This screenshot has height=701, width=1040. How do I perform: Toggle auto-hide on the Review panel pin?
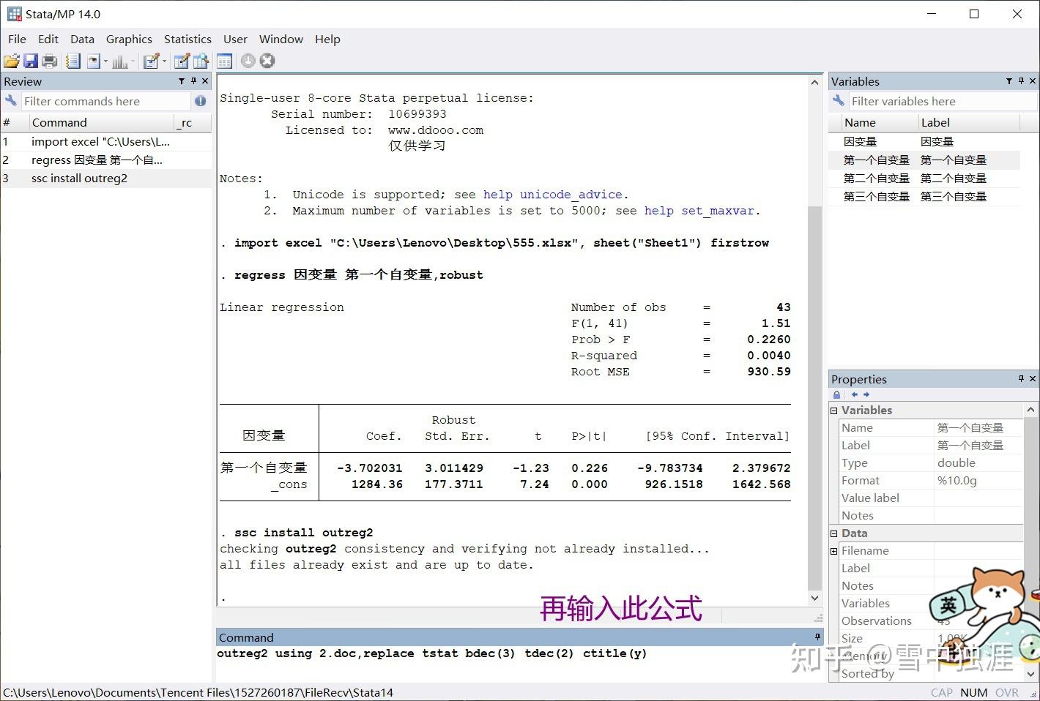coord(192,80)
